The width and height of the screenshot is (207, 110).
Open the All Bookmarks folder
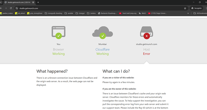200,13
